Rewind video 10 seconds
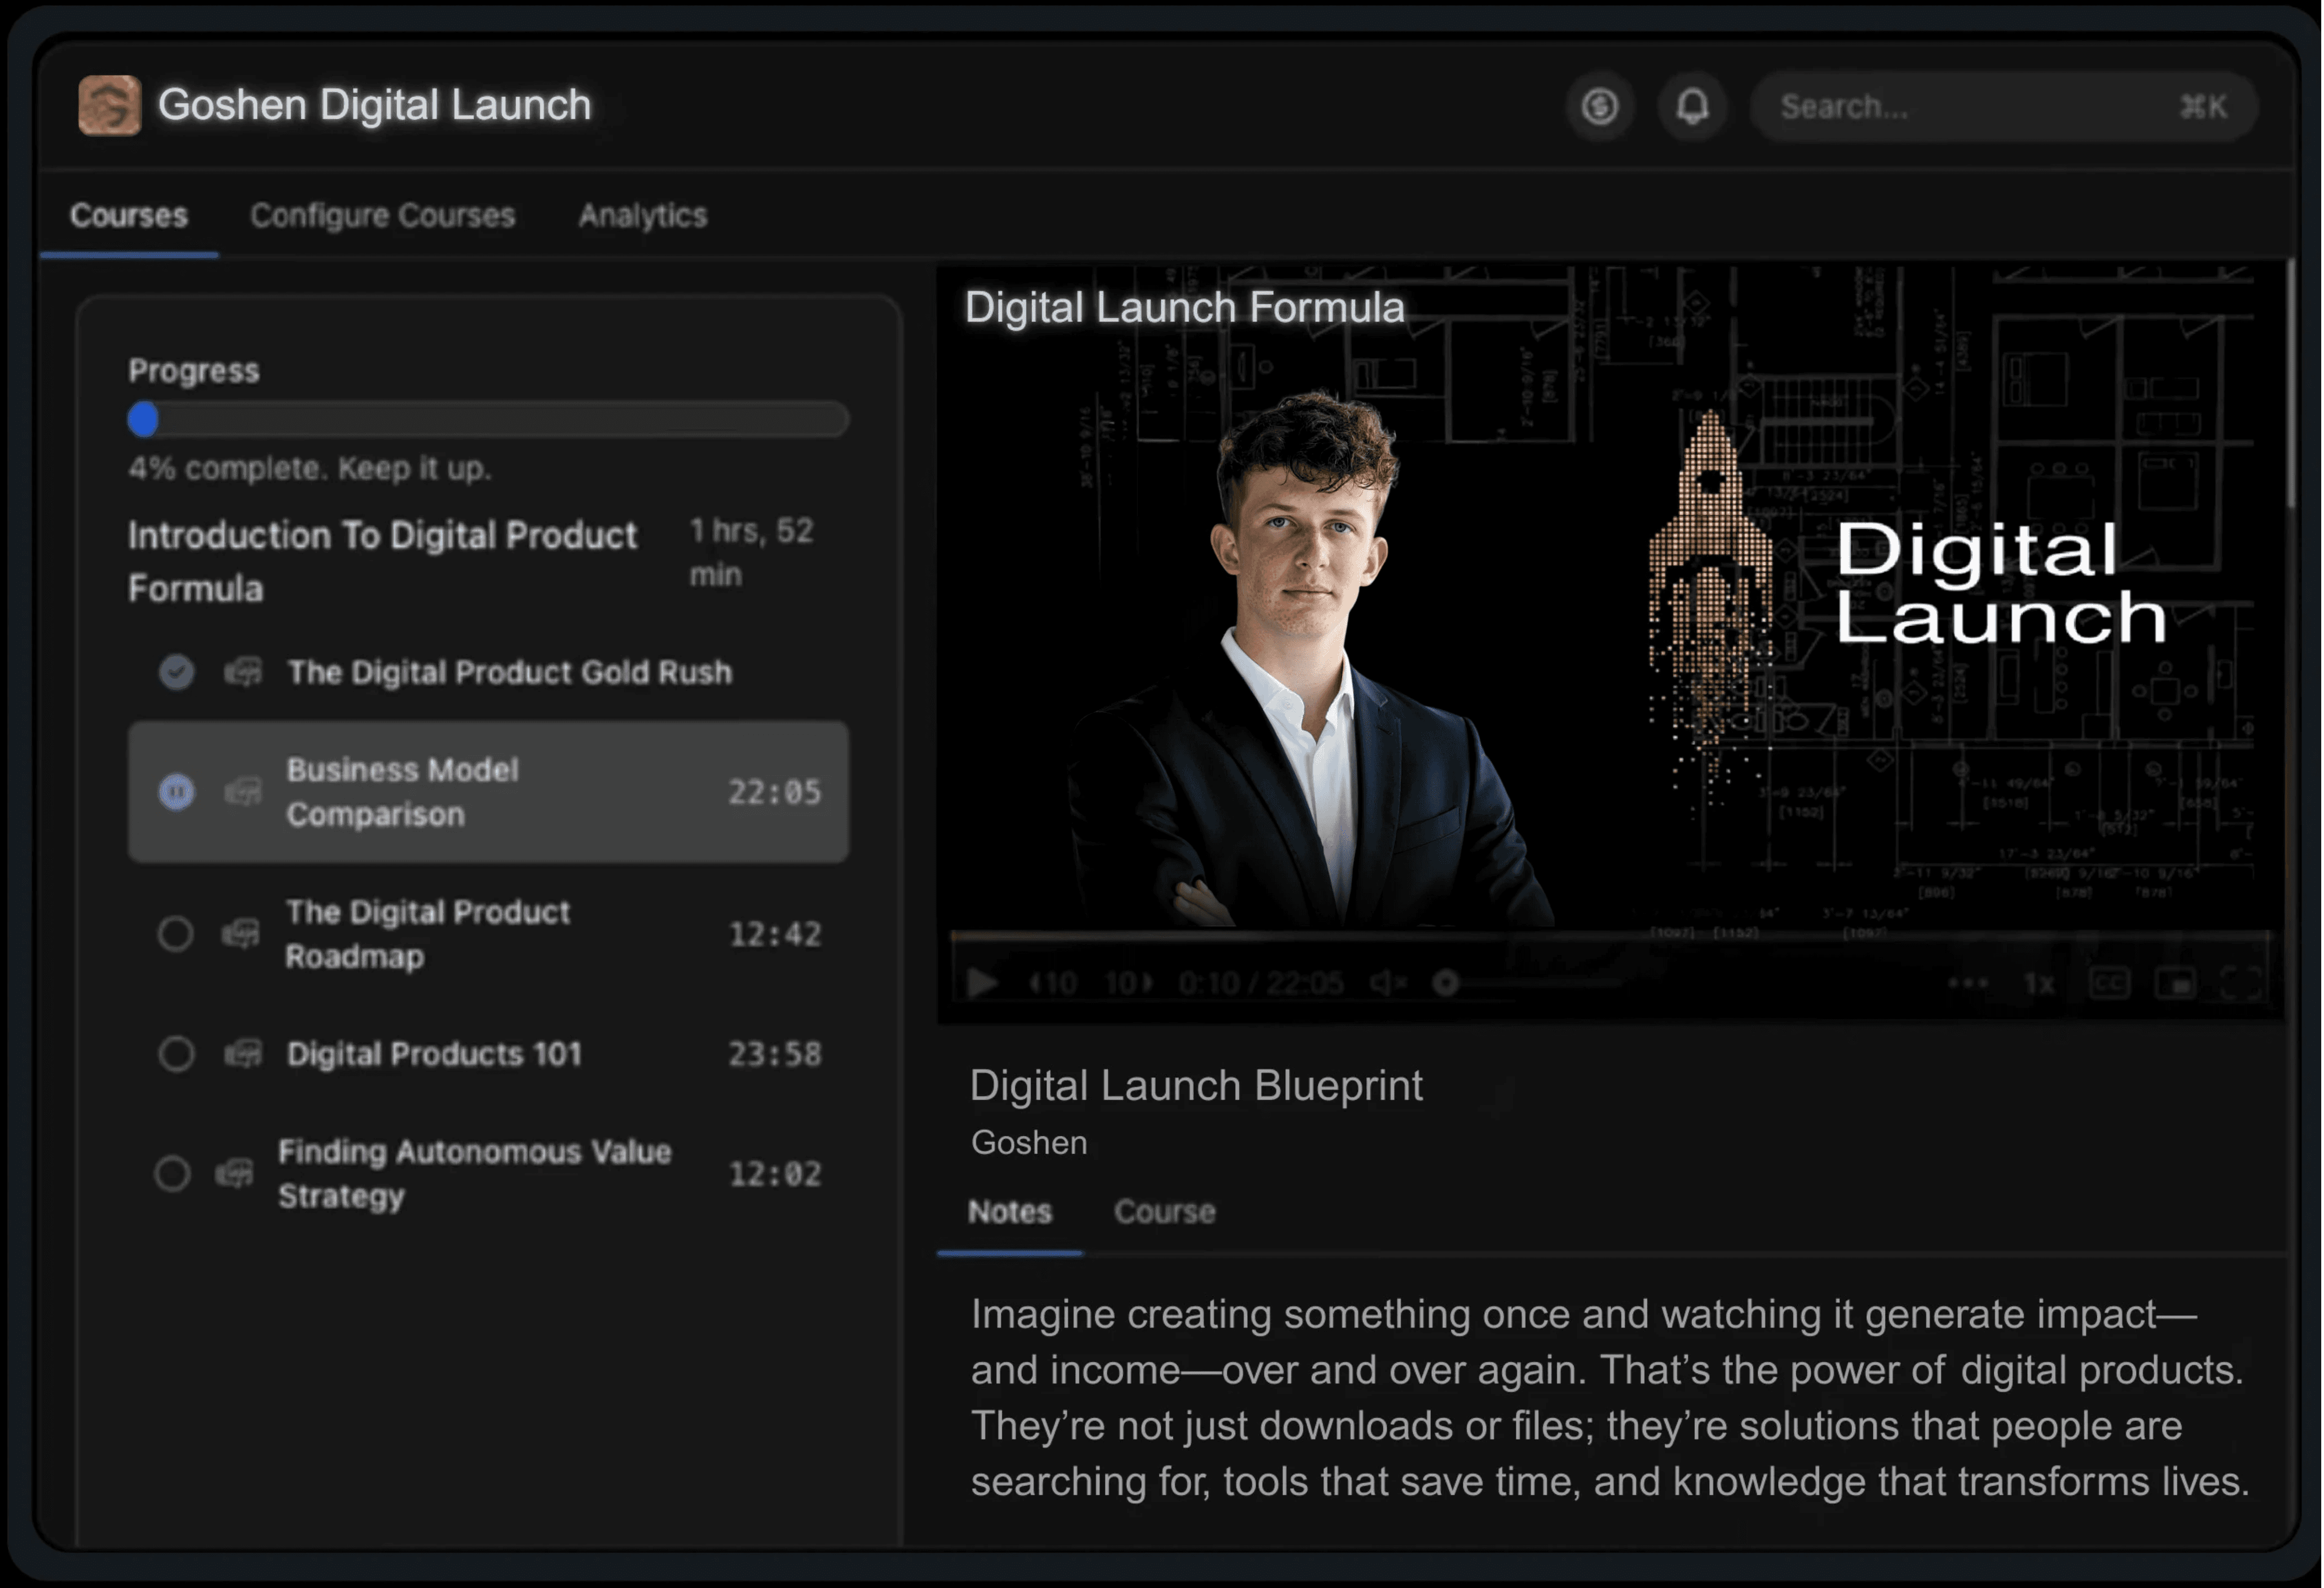 coord(1053,984)
